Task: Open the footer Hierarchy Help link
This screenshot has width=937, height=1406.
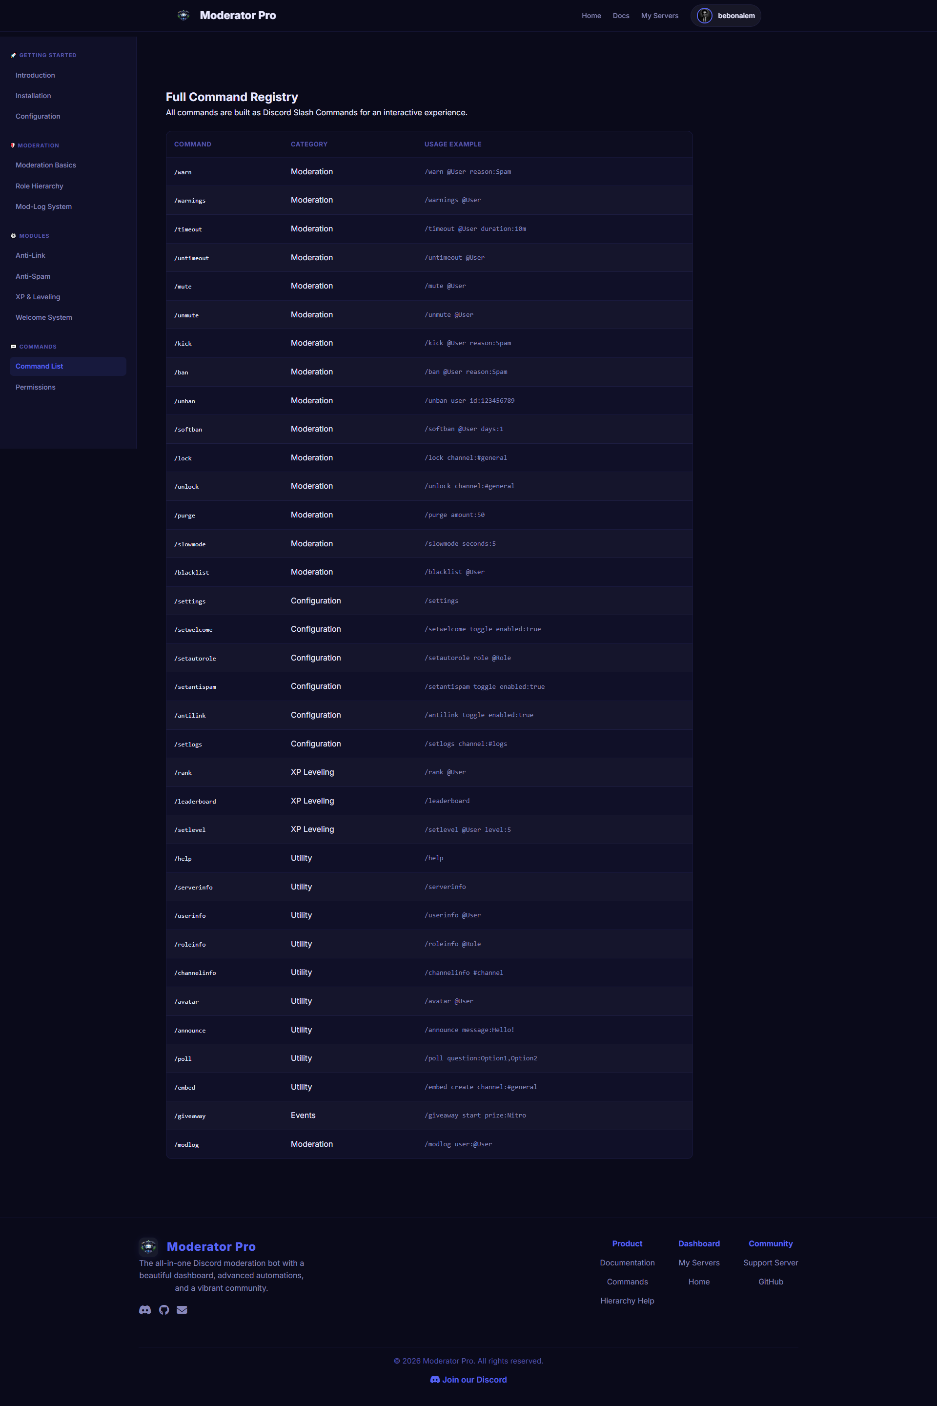Action: 627,1301
